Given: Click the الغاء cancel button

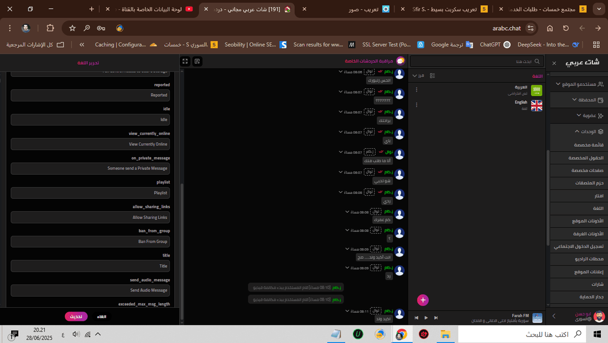Looking at the screenshot, I should point(102,316).
